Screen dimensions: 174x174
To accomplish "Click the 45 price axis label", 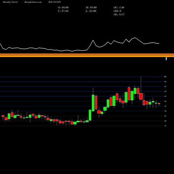I will [x=165, y=96].
